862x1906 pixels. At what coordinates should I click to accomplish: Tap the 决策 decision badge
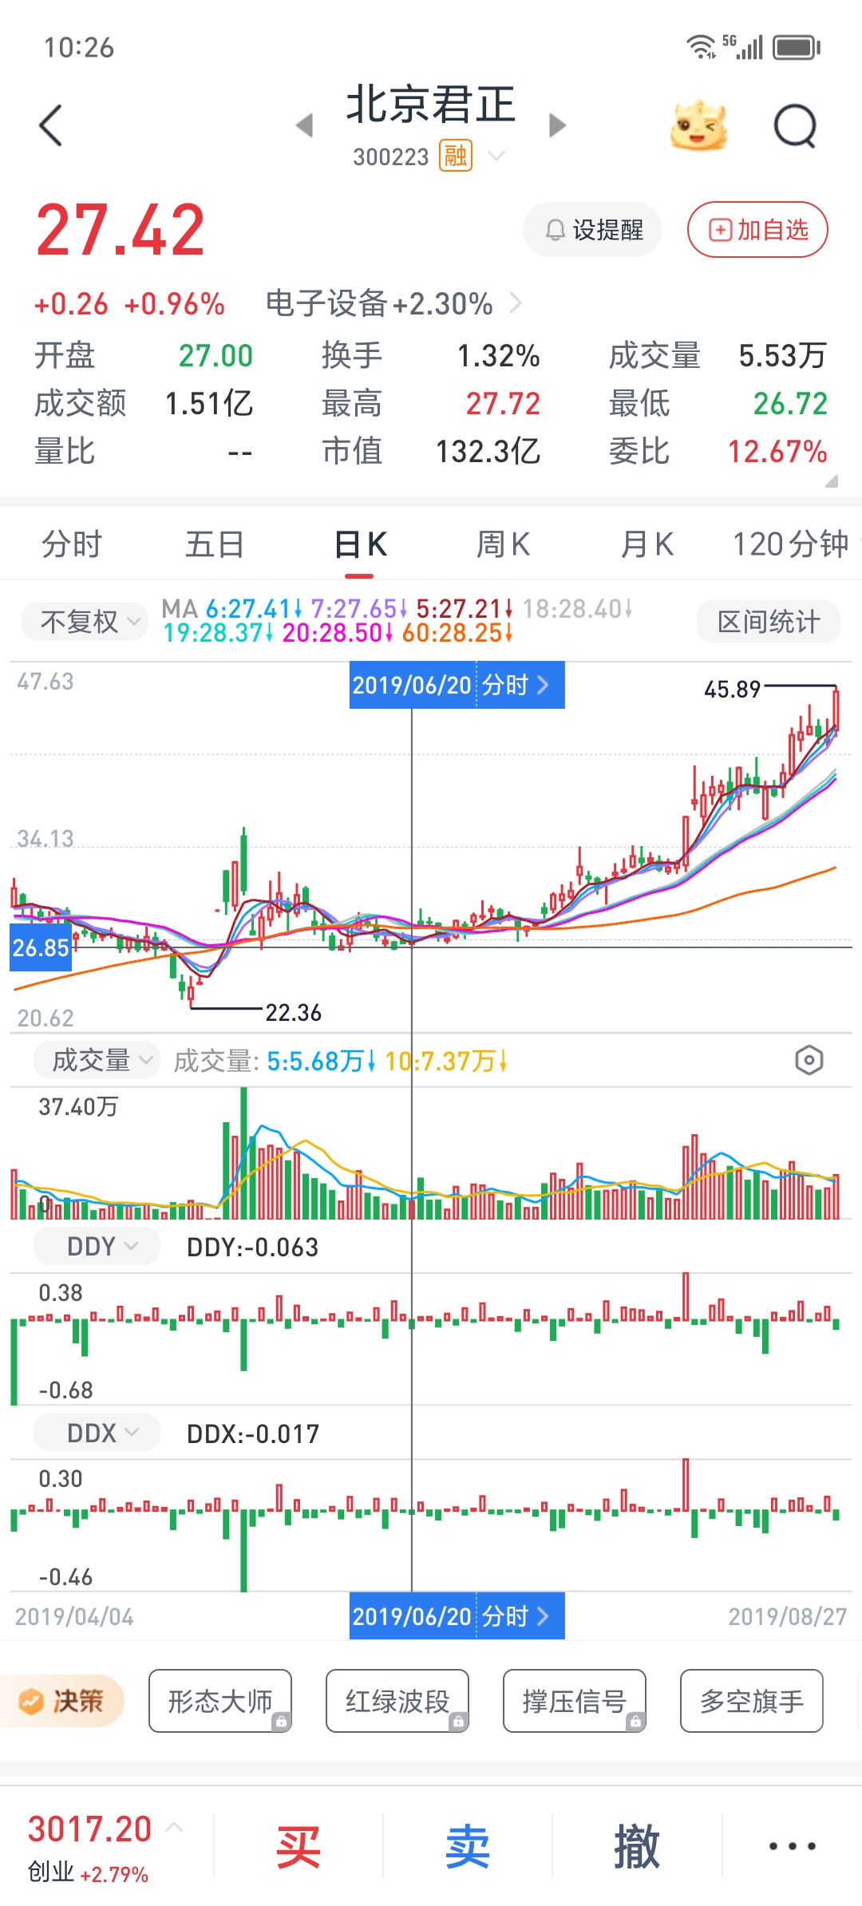coord(62,1701)
